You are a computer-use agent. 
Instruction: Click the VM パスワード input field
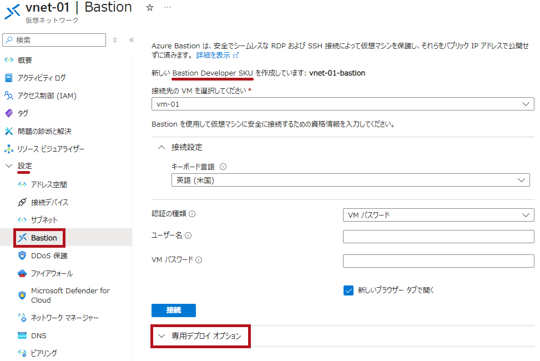pos(438,261)
